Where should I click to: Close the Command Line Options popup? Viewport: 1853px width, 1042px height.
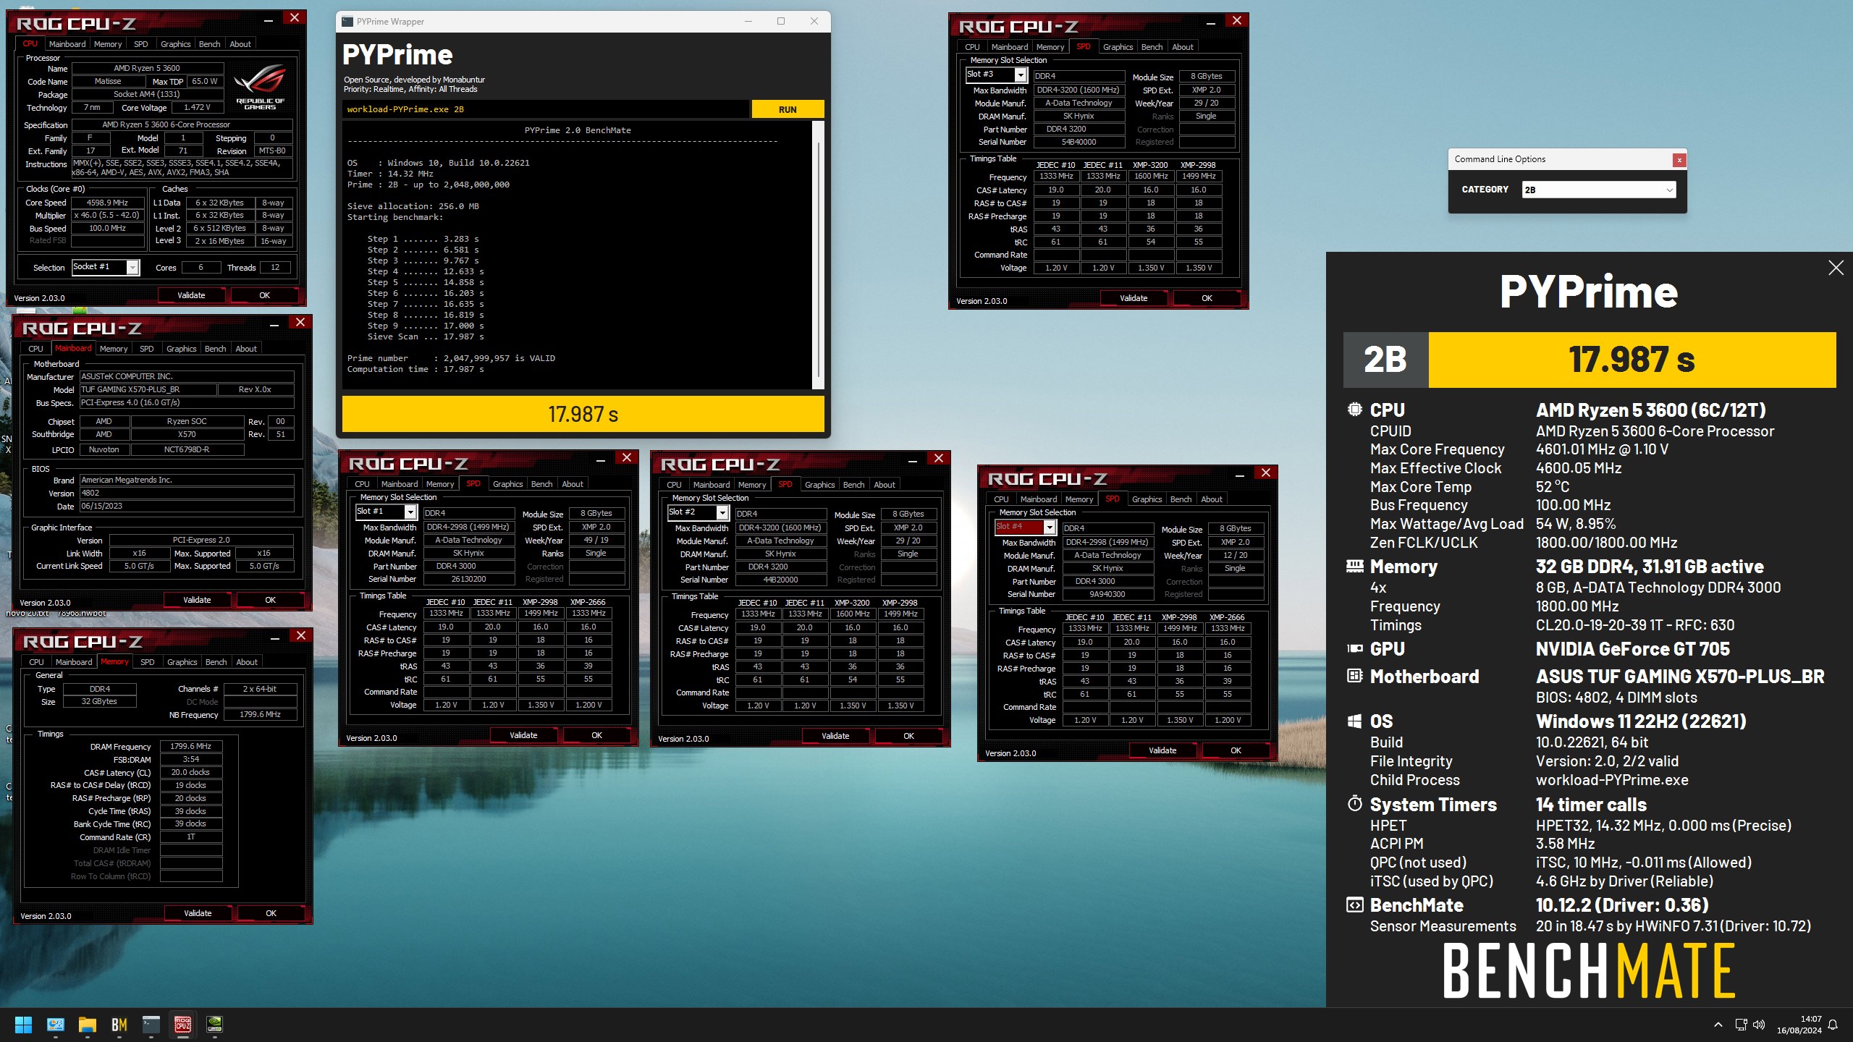pyautogui.click(x=1679, y=160)
